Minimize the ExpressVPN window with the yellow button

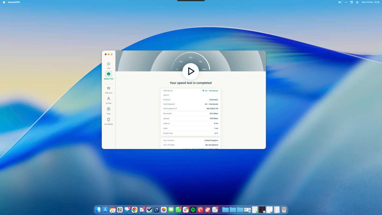109,54
